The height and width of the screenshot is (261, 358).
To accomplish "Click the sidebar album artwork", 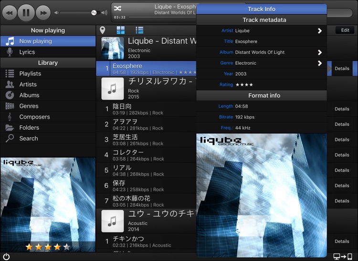I will point(48,204).
